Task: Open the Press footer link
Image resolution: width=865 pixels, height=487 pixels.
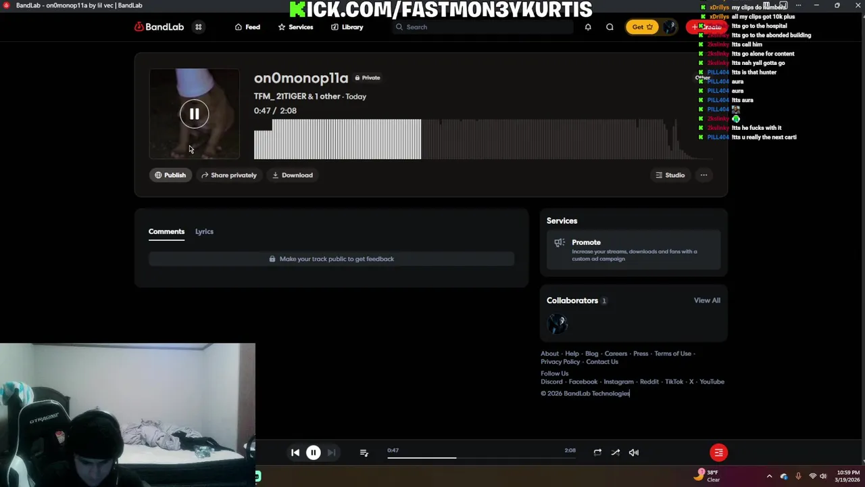Action: [x=641, y=354]
